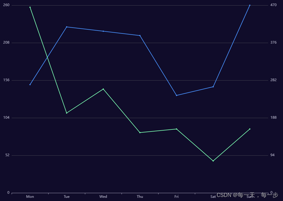
Task: Click the Thu label on the x-axis
Action: coord(140,197)
